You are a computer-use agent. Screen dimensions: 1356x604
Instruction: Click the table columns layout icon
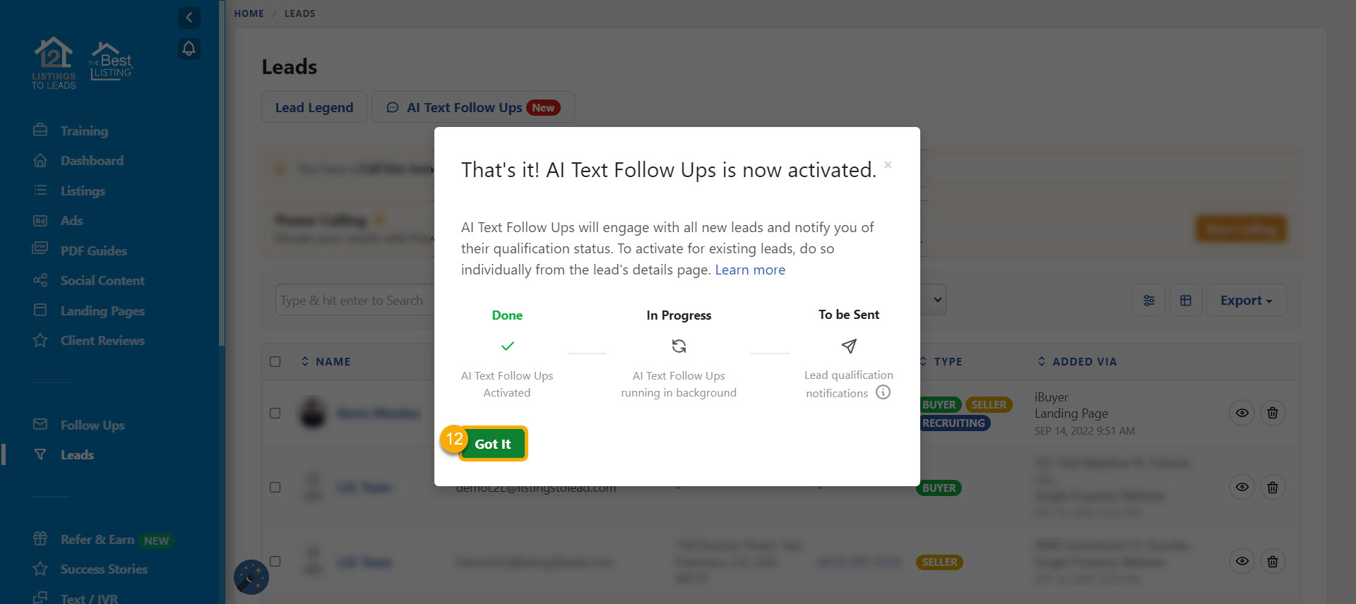pos(1186,301)
